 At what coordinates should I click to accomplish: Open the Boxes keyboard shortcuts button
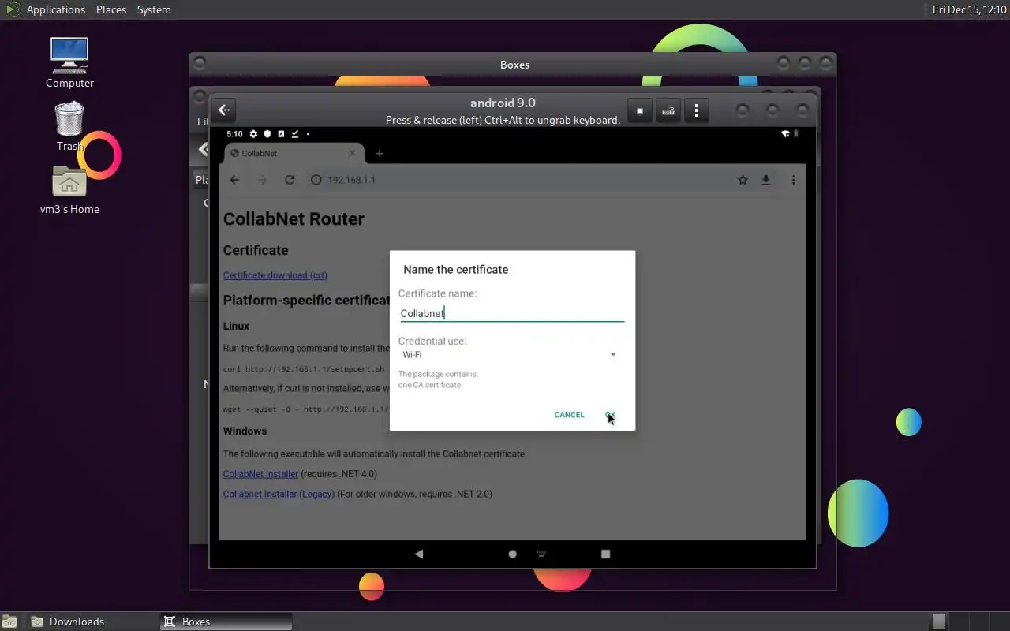pyautogui.click(x=668, y=111)
